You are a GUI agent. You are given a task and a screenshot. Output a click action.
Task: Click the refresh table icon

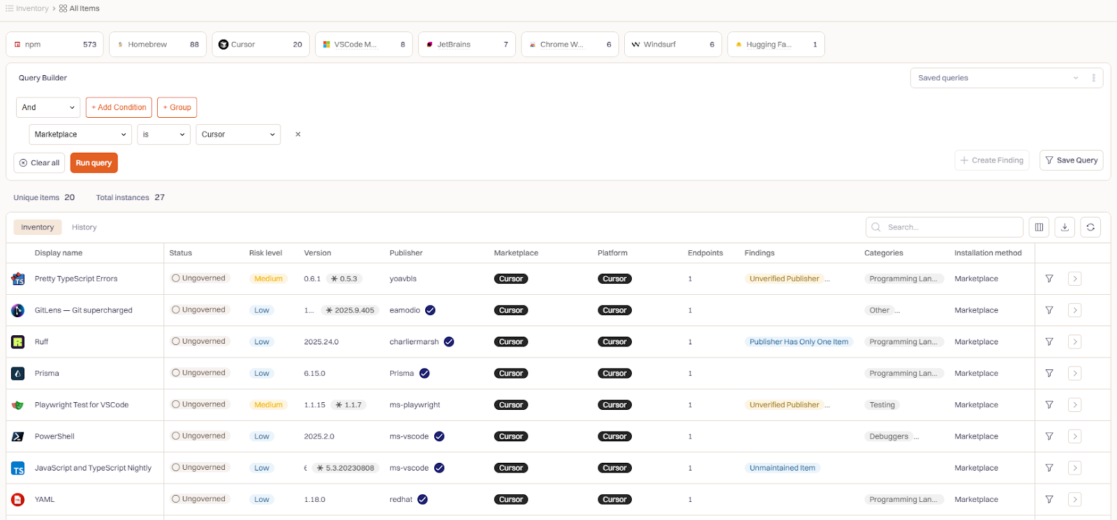(x=1090, y=227)
